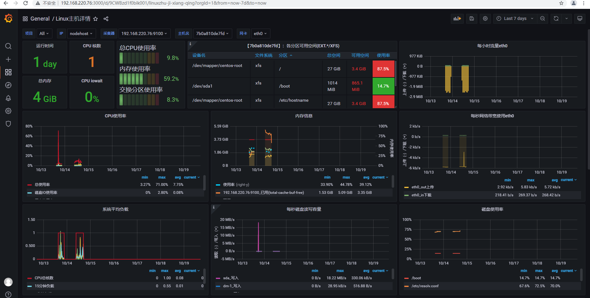Open the 7b0a810de7fd hostname dropdown
This screenshot has width=590, height=298.
pyautogui.click(x=212, y=33)
